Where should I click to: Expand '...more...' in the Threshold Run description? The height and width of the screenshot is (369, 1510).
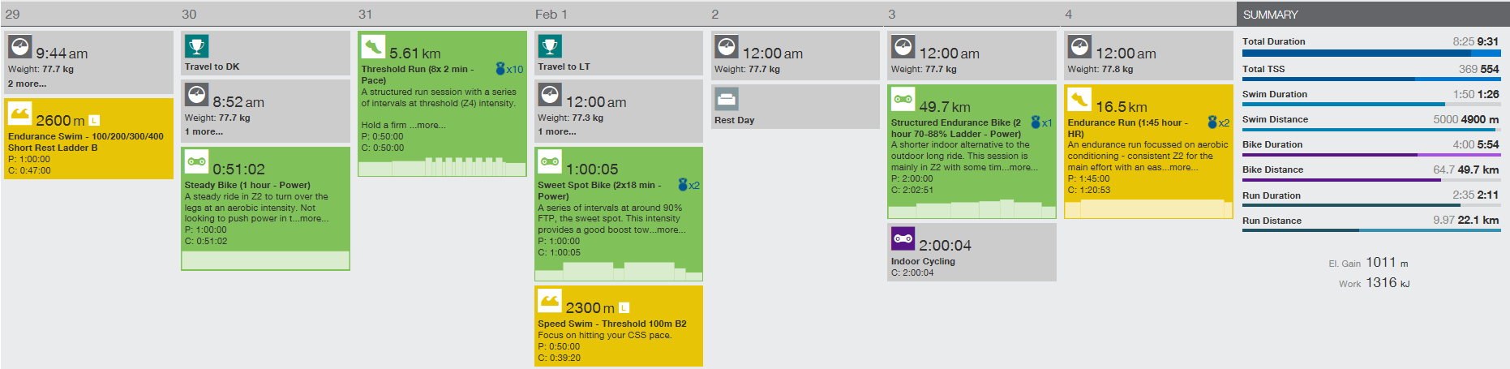(427, 125)
